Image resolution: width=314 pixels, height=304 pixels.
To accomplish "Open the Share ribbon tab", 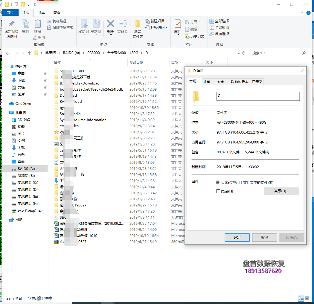I will [41, 13].
